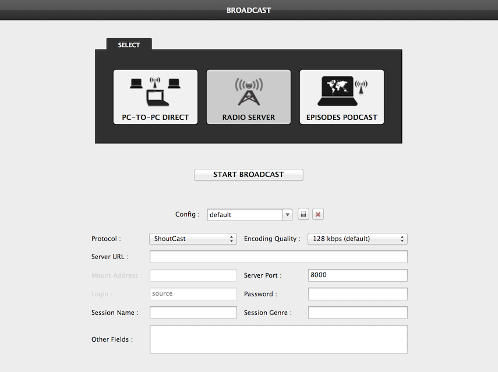Click the 'Server Port :' label
The height and width of the screenshot is (372, 498).
click(263, 275)
